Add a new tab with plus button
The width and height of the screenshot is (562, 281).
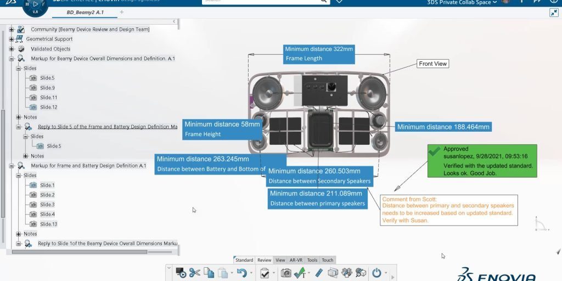pyautogui.click(x=121, y=12)
